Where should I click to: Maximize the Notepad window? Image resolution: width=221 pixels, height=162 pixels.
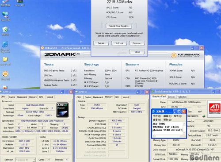179,112
